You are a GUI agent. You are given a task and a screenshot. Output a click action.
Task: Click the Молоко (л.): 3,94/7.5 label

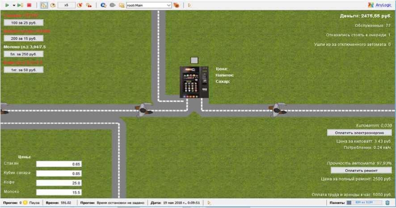tap(25, 47)
